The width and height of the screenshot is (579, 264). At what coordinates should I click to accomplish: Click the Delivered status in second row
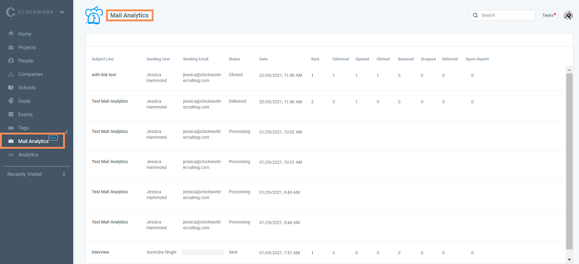(237, 101)
